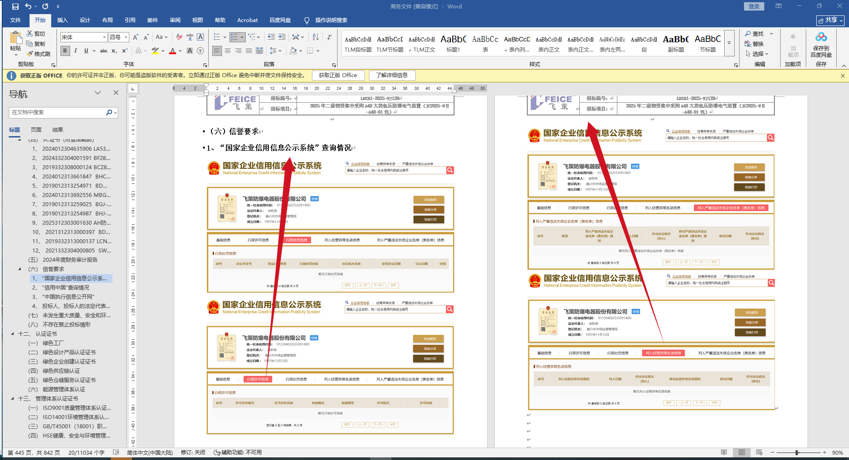Apply the 标题1 style
The width and height of the screenshot is (849, 460).
click(453, 44)
